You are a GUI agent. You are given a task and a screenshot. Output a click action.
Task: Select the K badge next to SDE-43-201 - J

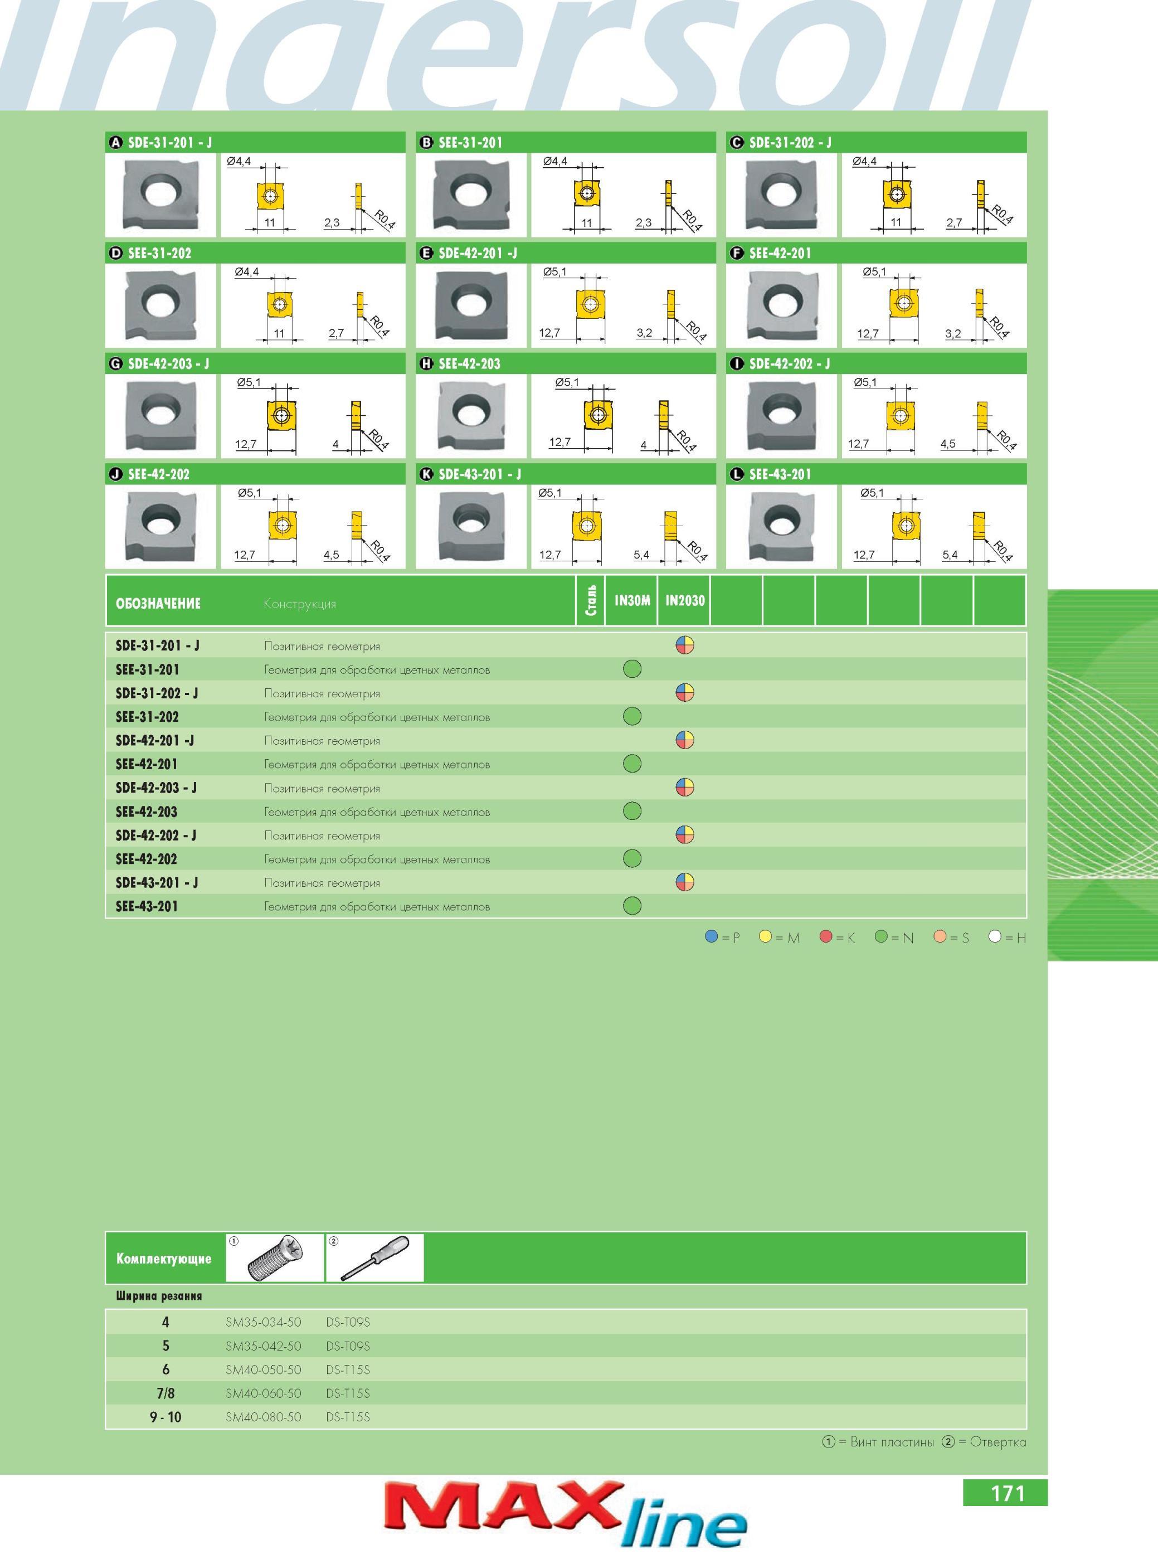coord(426,474)
